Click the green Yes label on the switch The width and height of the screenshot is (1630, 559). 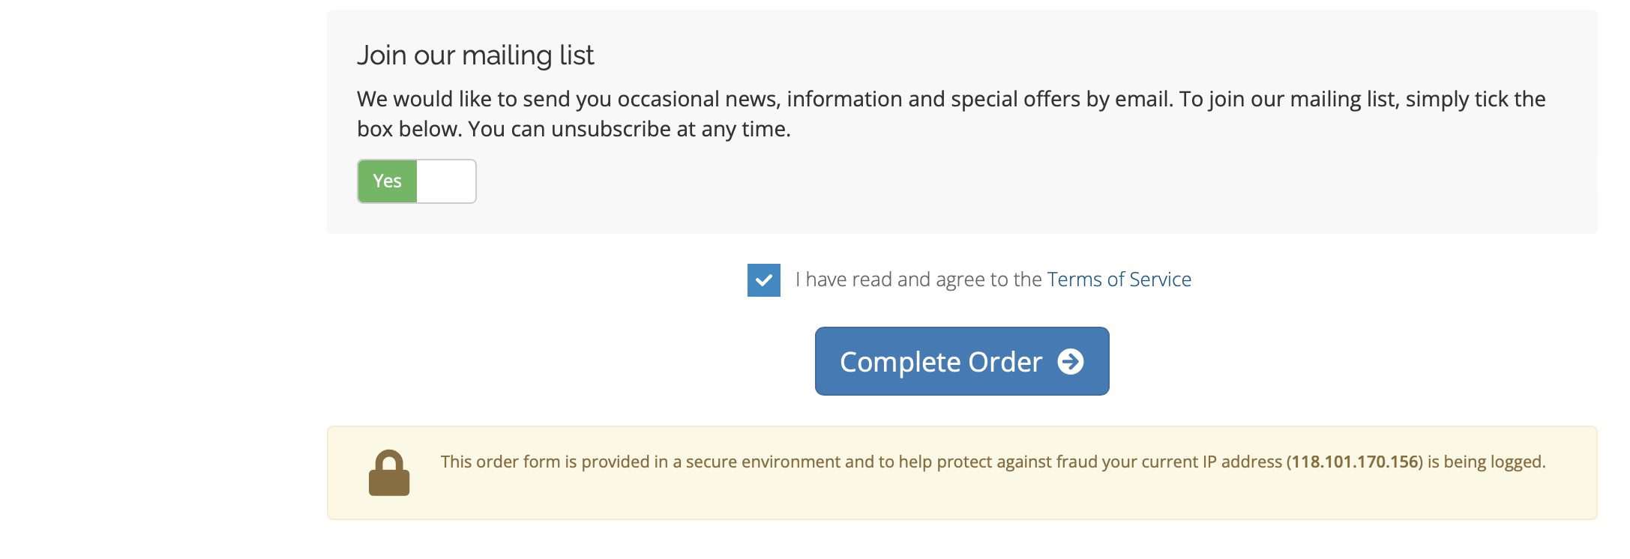[x=388, y=181]
